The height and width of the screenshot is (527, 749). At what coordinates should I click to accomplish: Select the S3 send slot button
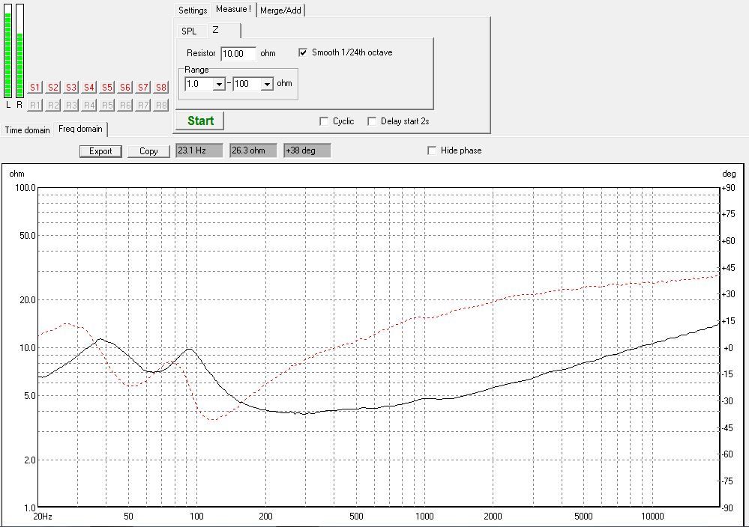(71, 88)
